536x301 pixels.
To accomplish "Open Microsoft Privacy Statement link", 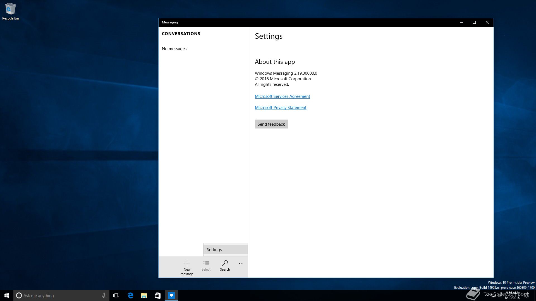I will coord(281,108).
